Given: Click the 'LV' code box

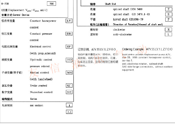Looking at the screenshot, I should (69, 21).
